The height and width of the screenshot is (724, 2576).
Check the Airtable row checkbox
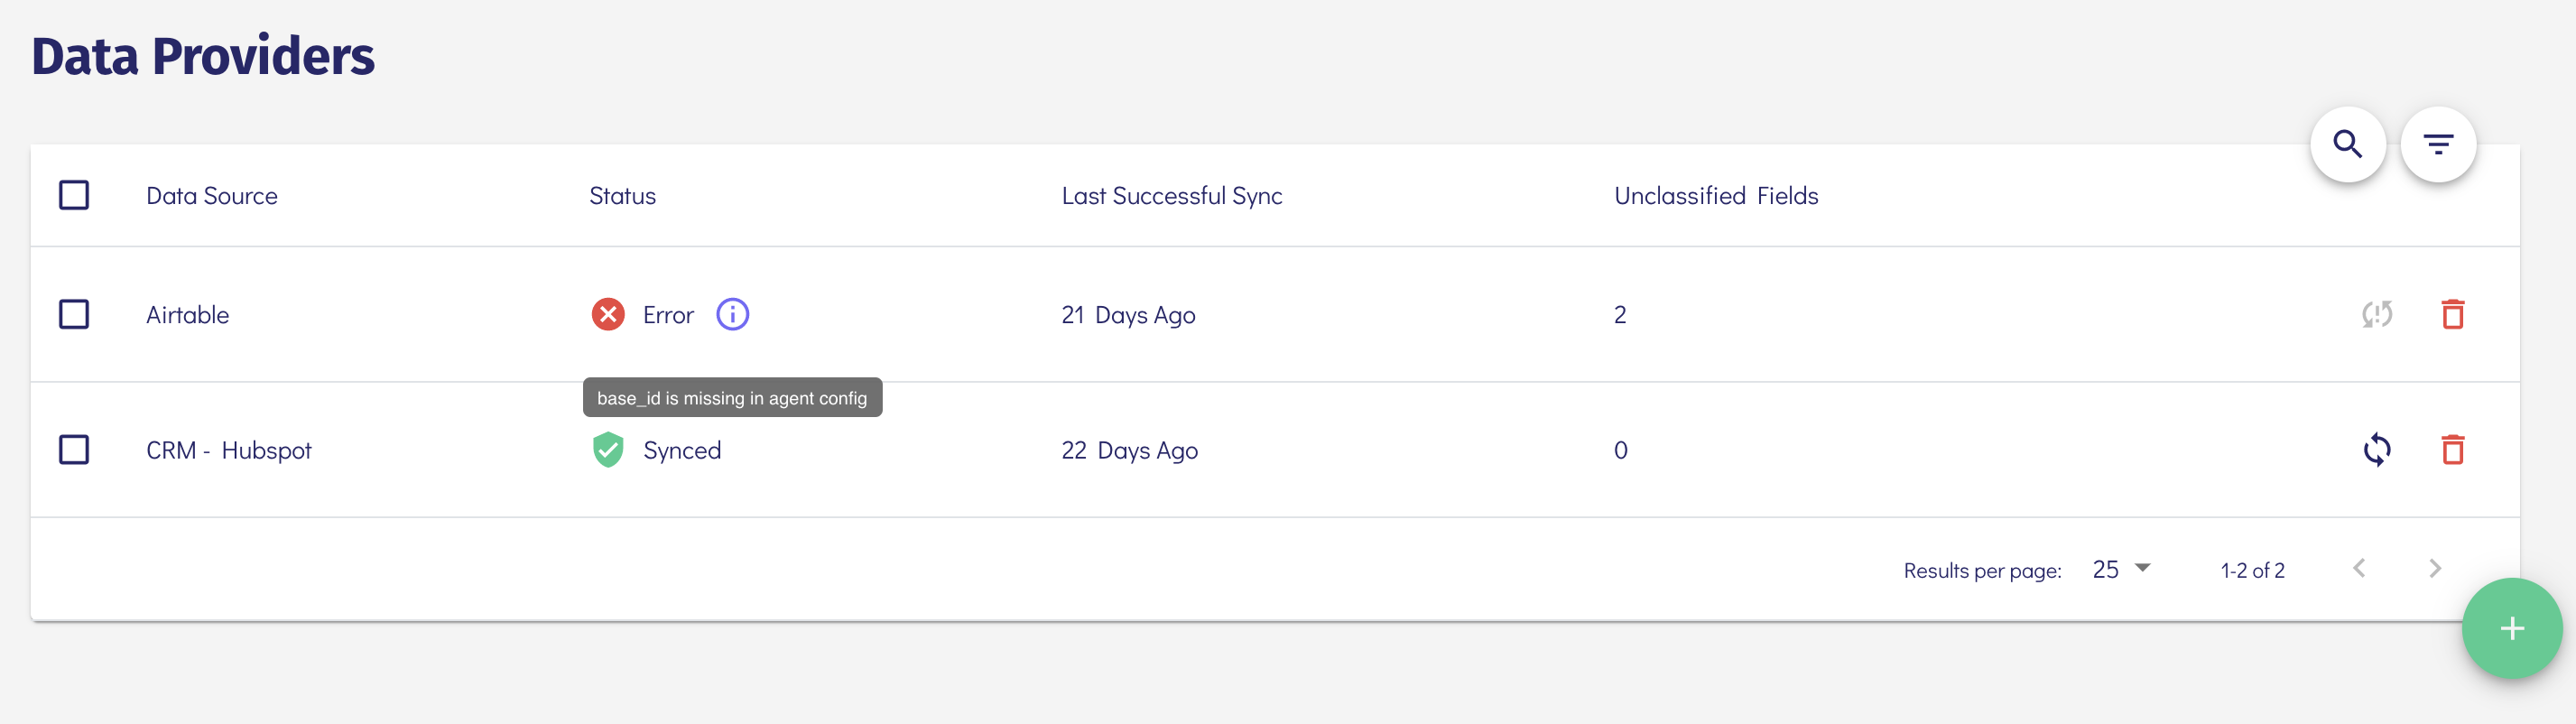point(74,314)
